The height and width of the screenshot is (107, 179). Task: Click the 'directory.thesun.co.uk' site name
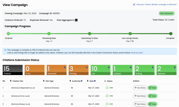tap(21, 104)
